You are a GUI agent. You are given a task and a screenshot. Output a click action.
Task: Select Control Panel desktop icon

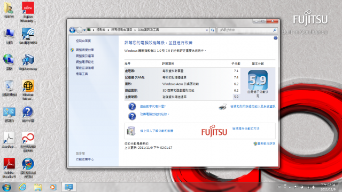coord(9,114)
